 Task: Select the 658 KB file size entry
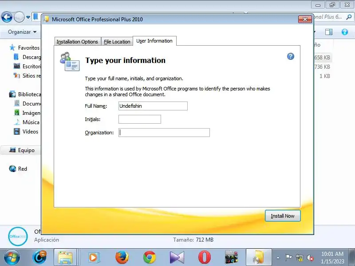pos(322,58)
